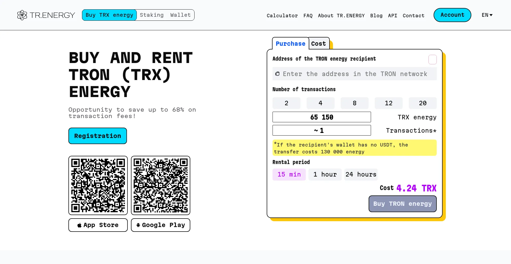Screen dimensions: 511x264
Task: Click the Google Play QR code
Action: pyautogui.click(x=160, y=185)
